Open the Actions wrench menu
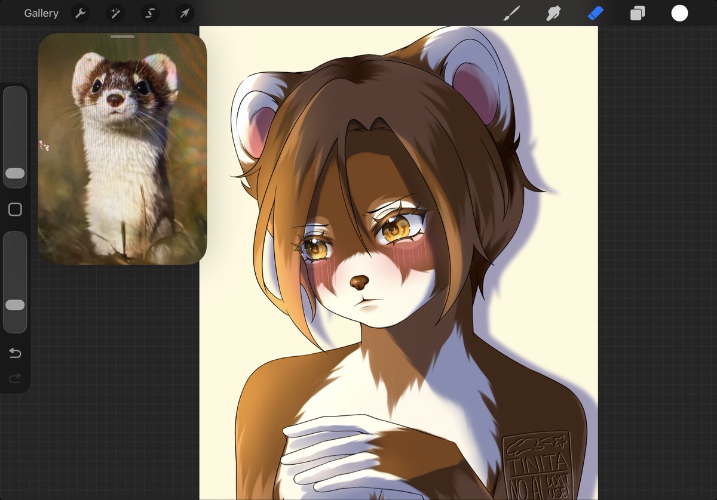 pyautogui.click(x=80, y=13)
